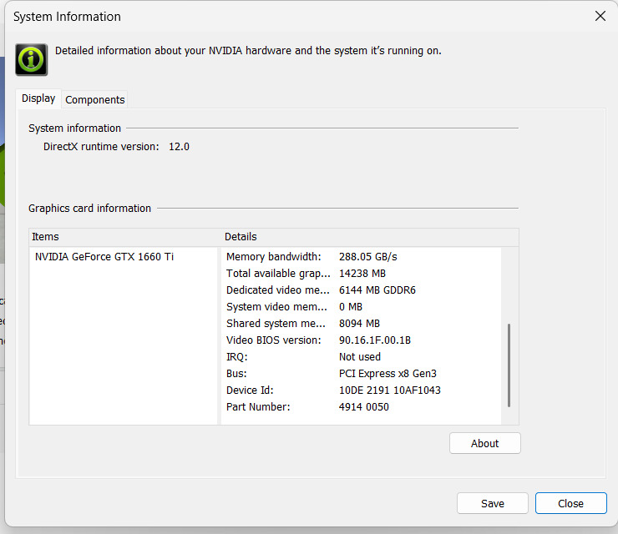
Task: Click the Graphics card information heading
Action: [89, 209]
